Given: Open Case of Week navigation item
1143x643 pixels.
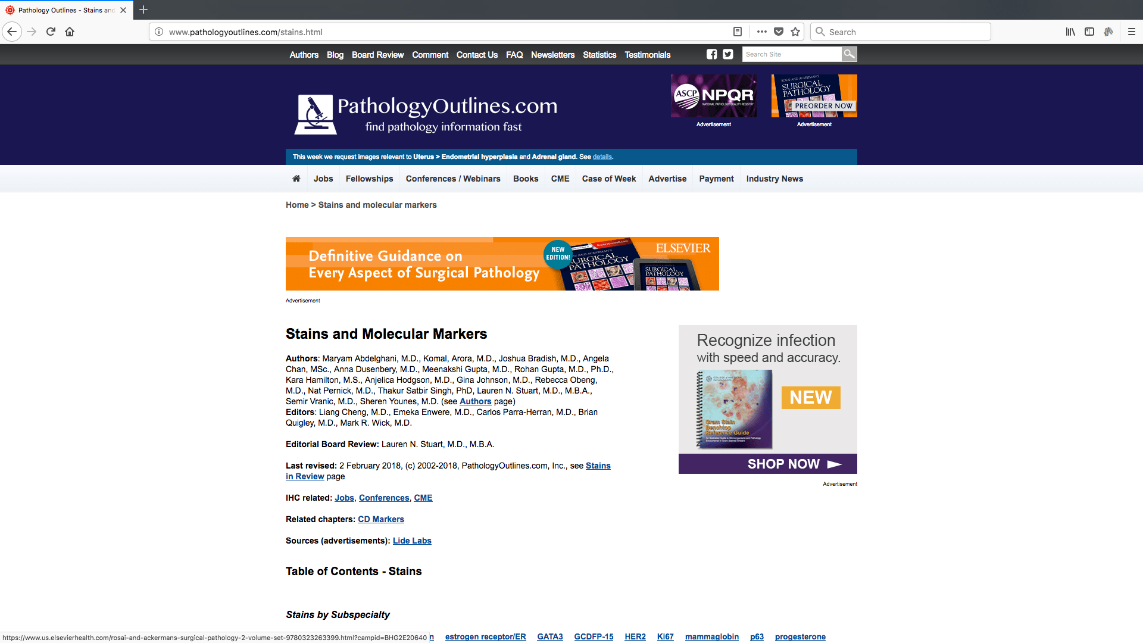Looking at the screenshot, I should pos(608,179).
